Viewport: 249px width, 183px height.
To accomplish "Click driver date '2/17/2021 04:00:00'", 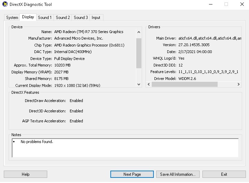I will pyautogui.click(x=195, y=52).
